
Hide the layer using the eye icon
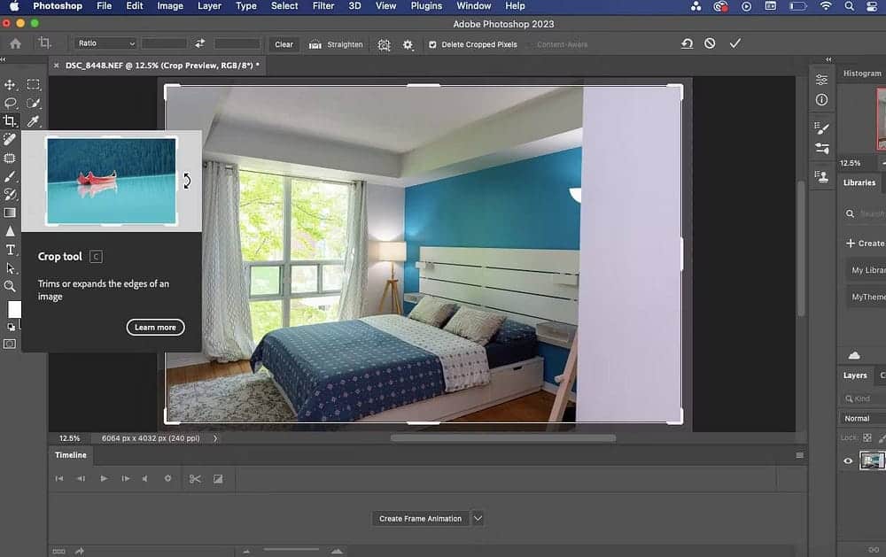point(848,460)
